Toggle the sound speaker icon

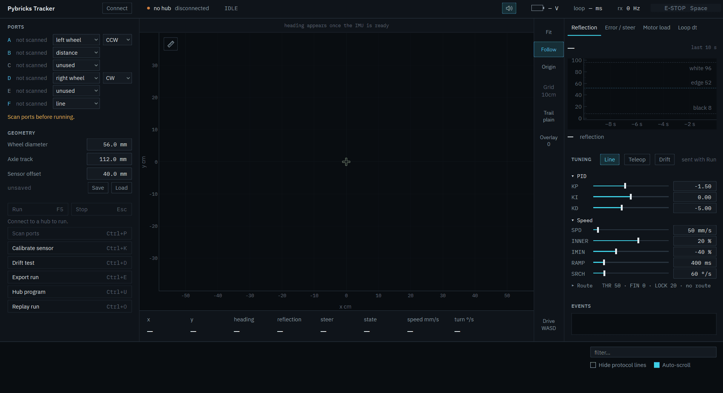pyautogui.click(x=509, y=8)
